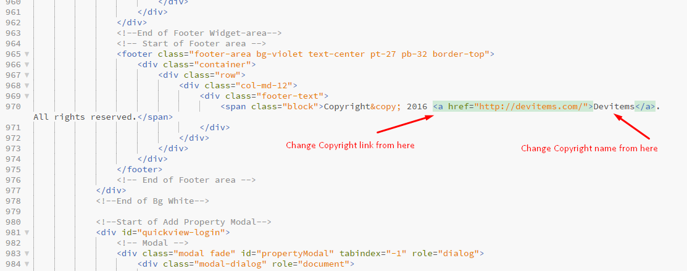
Task: Collapse the footer-text div at line 969
Action: click(x=27, y=96)
